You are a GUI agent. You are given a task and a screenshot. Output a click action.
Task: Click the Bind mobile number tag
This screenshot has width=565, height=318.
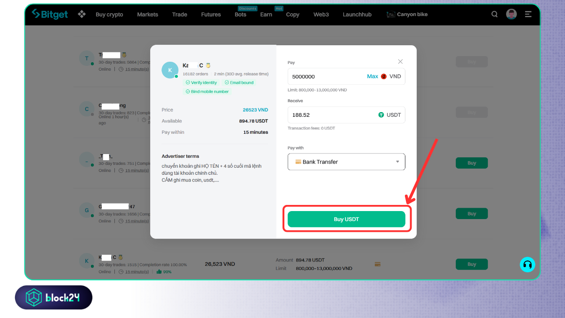(207, 91)
